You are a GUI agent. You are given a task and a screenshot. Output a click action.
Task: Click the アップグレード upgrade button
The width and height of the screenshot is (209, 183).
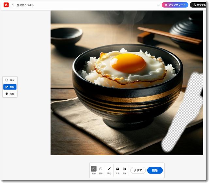click(x=175, y=5)
